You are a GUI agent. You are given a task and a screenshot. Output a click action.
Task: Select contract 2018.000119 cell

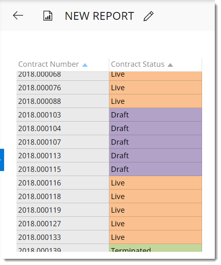pos(63,210)
